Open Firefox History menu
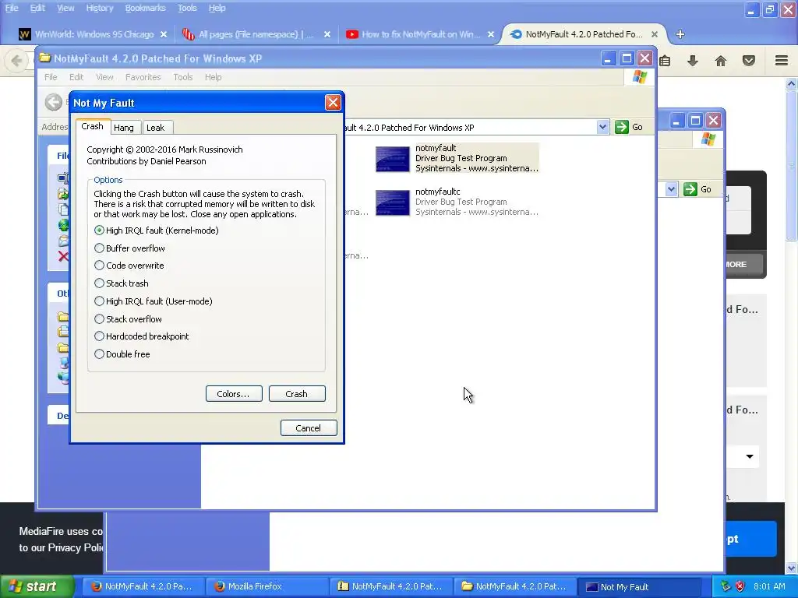 [99, 8]
